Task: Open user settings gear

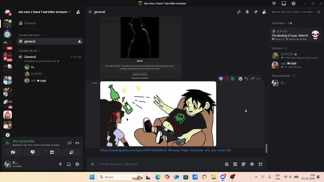Action: tap(77, 164)
